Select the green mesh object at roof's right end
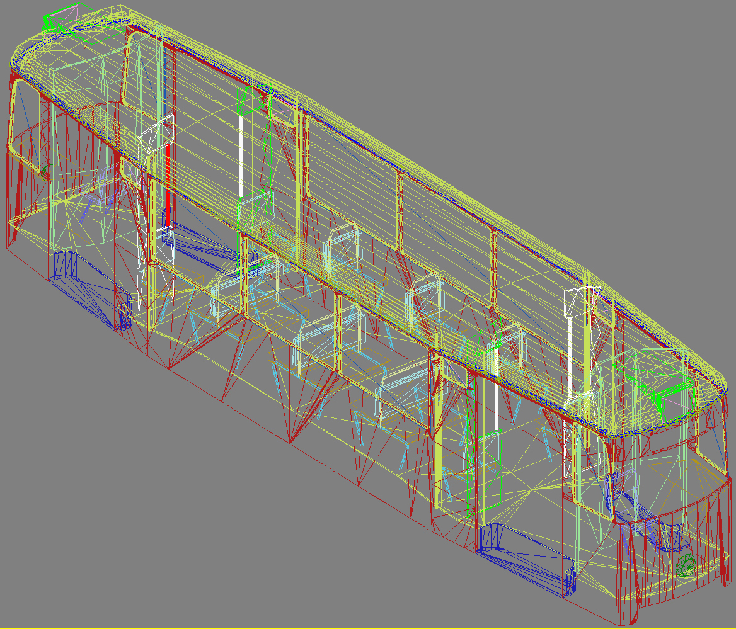Image resolution: width=736 pixels, height=629 pixels. click(663, 398)
